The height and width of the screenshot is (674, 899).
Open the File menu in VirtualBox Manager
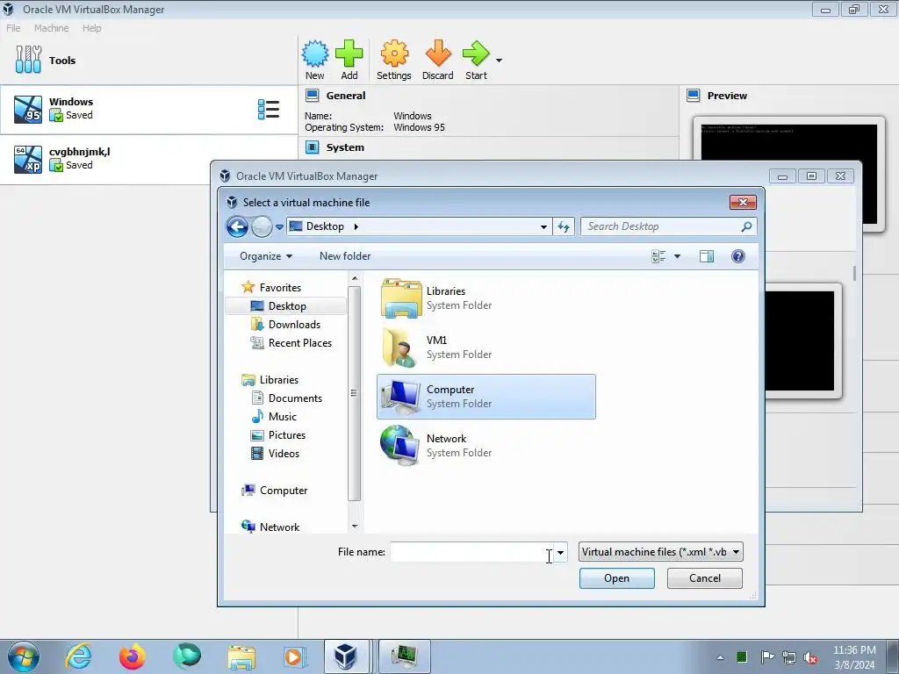point(13,28)
